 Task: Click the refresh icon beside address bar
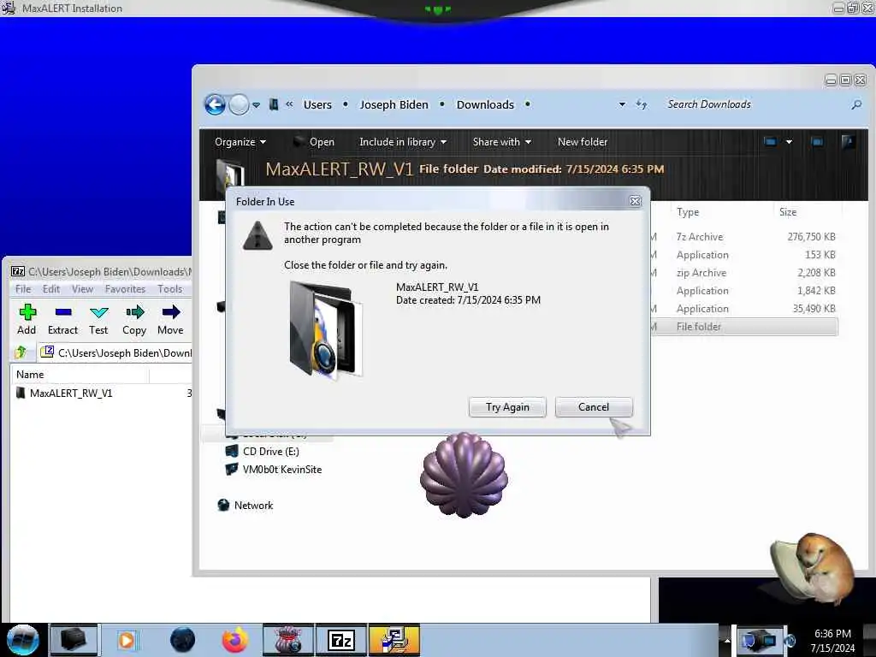click(642, 104)
